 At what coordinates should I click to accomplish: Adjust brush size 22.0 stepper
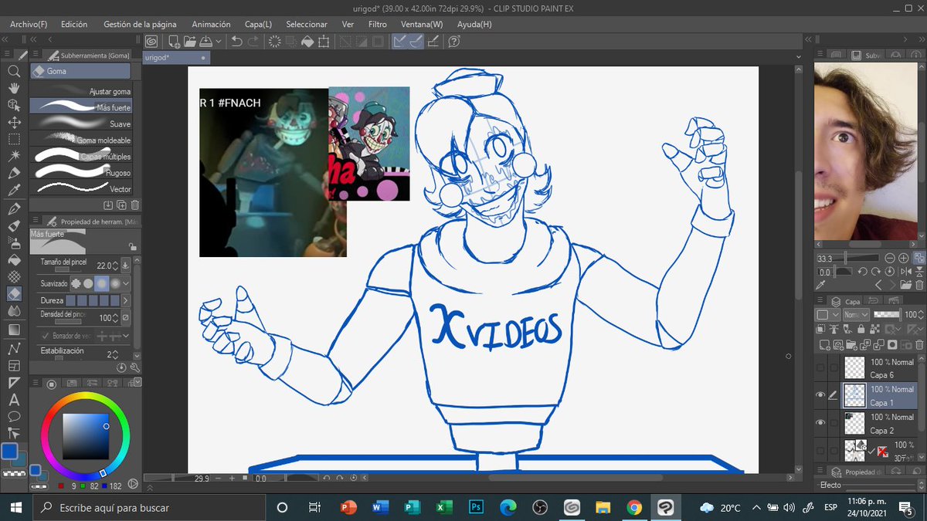click(116, 266)
